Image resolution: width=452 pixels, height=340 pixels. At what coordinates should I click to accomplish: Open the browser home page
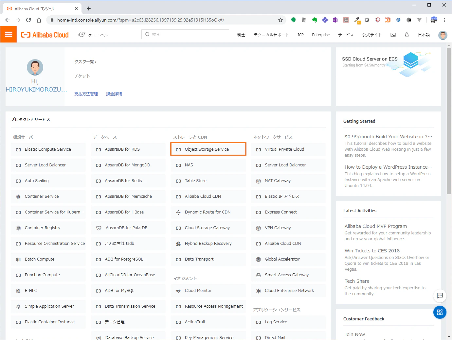coord(39,20)
